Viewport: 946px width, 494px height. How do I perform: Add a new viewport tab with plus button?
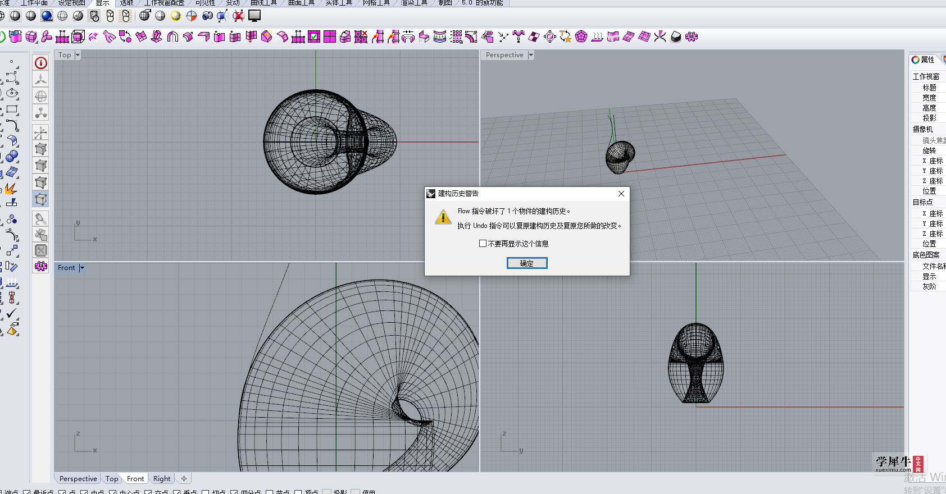[x=184, y=479]
